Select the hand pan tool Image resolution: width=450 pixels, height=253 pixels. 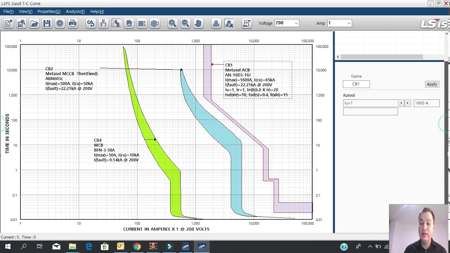(x=198, y=24)
